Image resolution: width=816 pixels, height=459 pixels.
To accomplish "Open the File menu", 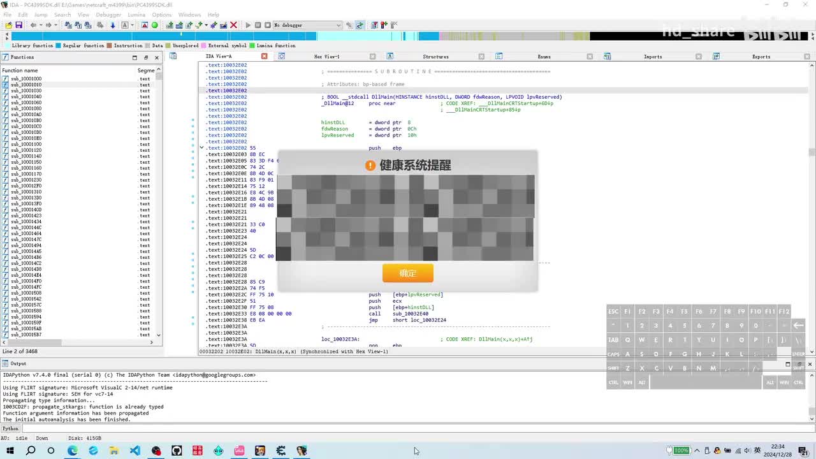I will tap(8, 15).
